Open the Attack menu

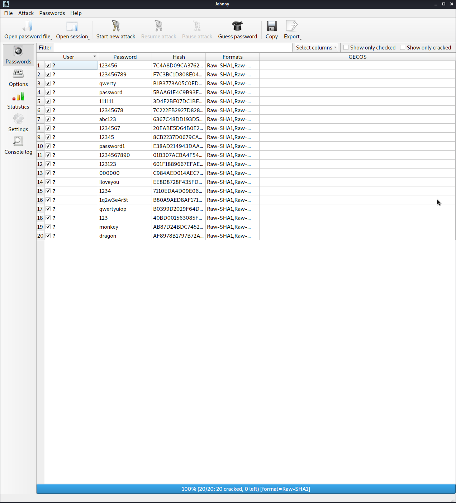tap(26, 13)
